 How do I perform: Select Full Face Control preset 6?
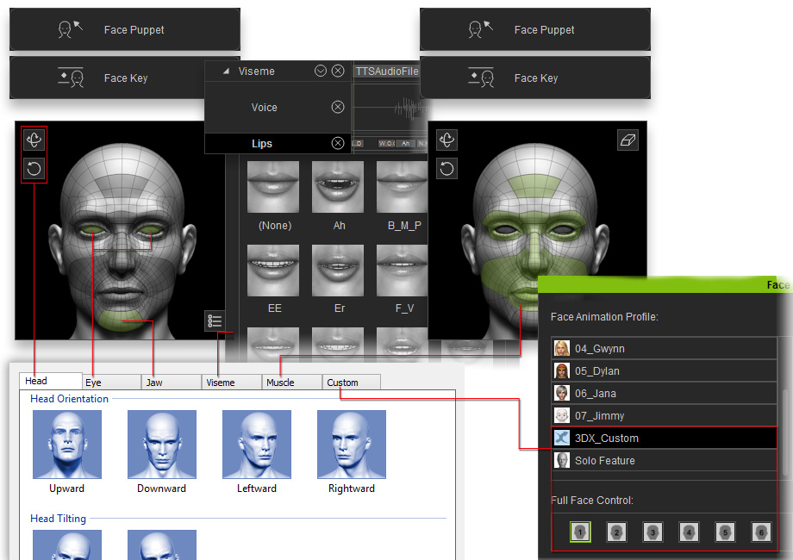point(762,532)
